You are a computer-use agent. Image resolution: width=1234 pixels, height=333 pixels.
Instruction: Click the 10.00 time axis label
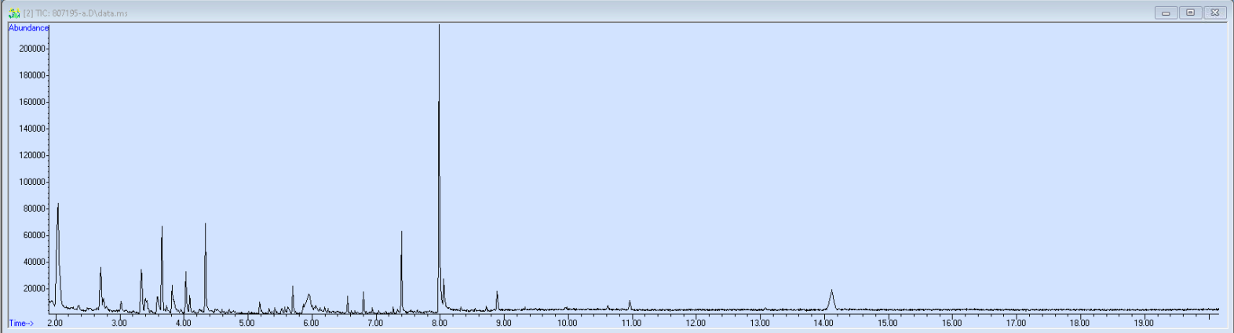[568, 323]
